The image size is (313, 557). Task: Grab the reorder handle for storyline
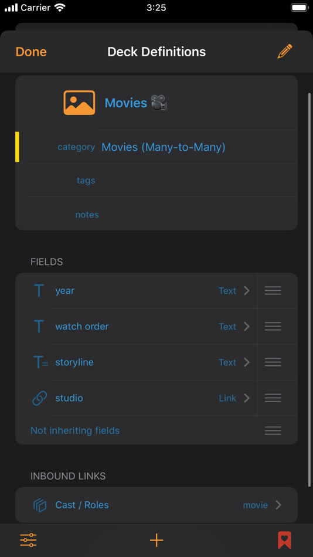click(x=273, y=362)
